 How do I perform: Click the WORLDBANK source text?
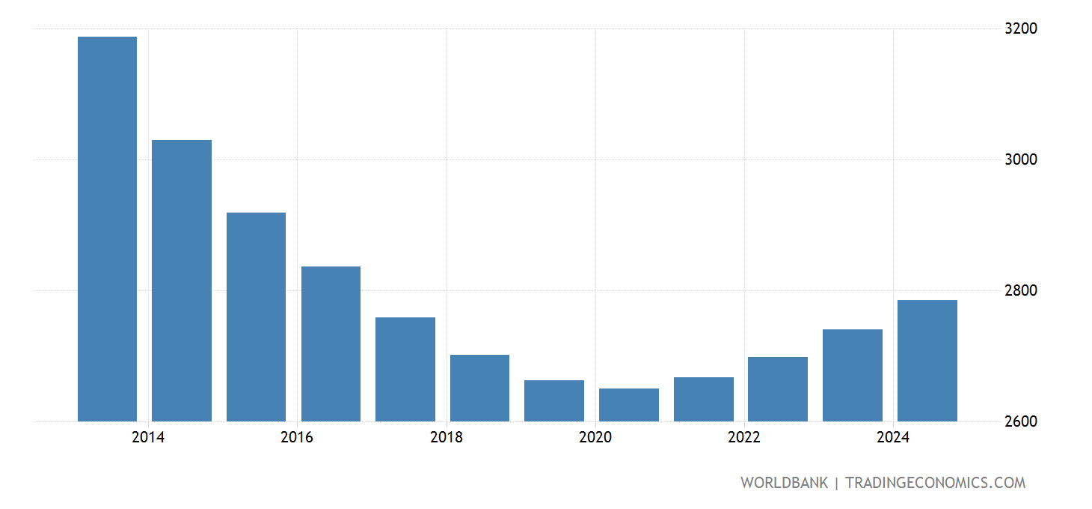784,483
